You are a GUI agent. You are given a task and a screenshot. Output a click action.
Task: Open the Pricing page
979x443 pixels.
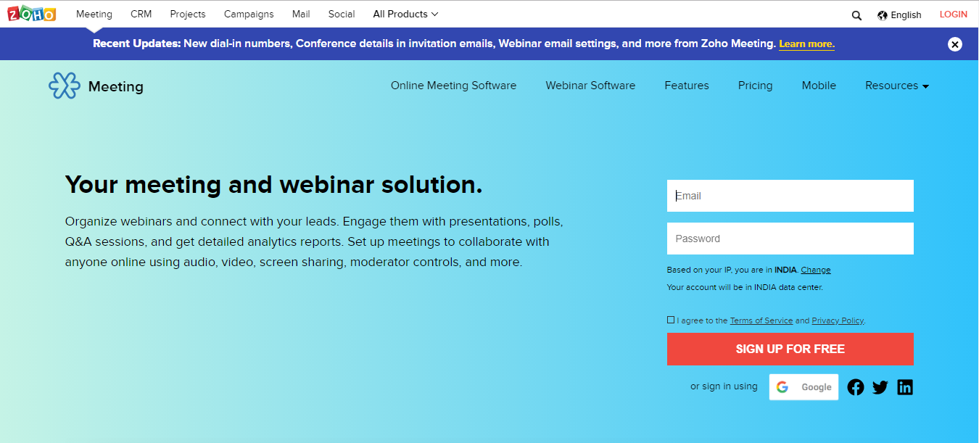coord(755,86)
